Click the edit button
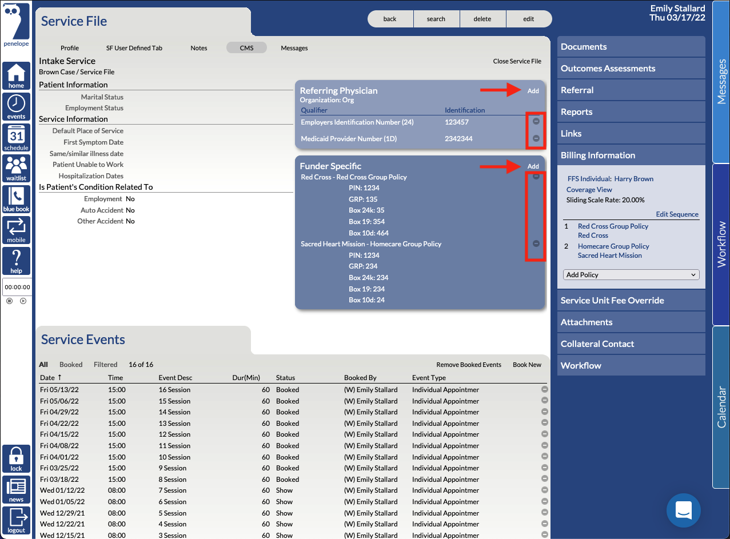The image size is (730, 539). click(x=529, y=19)
